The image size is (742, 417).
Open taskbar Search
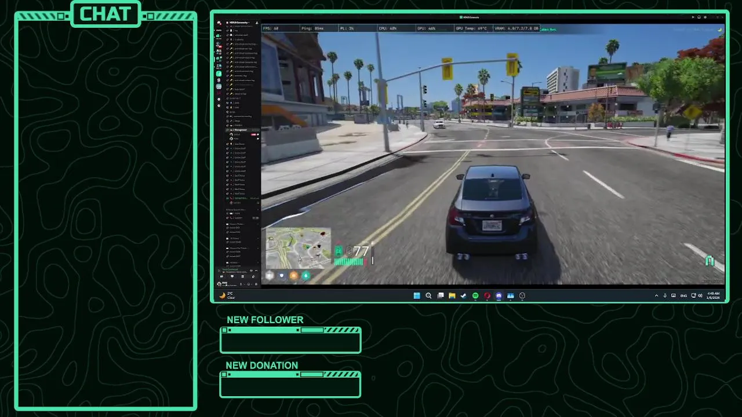click(428, 295)
